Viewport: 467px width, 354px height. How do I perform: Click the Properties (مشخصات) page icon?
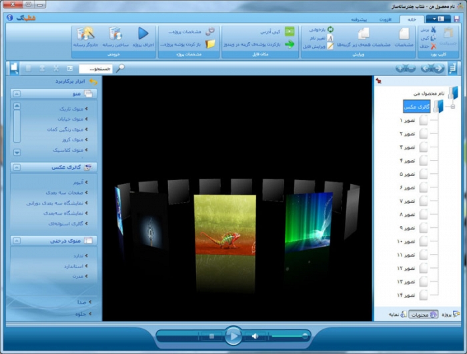pyautogui.click(x=404, y=33)
